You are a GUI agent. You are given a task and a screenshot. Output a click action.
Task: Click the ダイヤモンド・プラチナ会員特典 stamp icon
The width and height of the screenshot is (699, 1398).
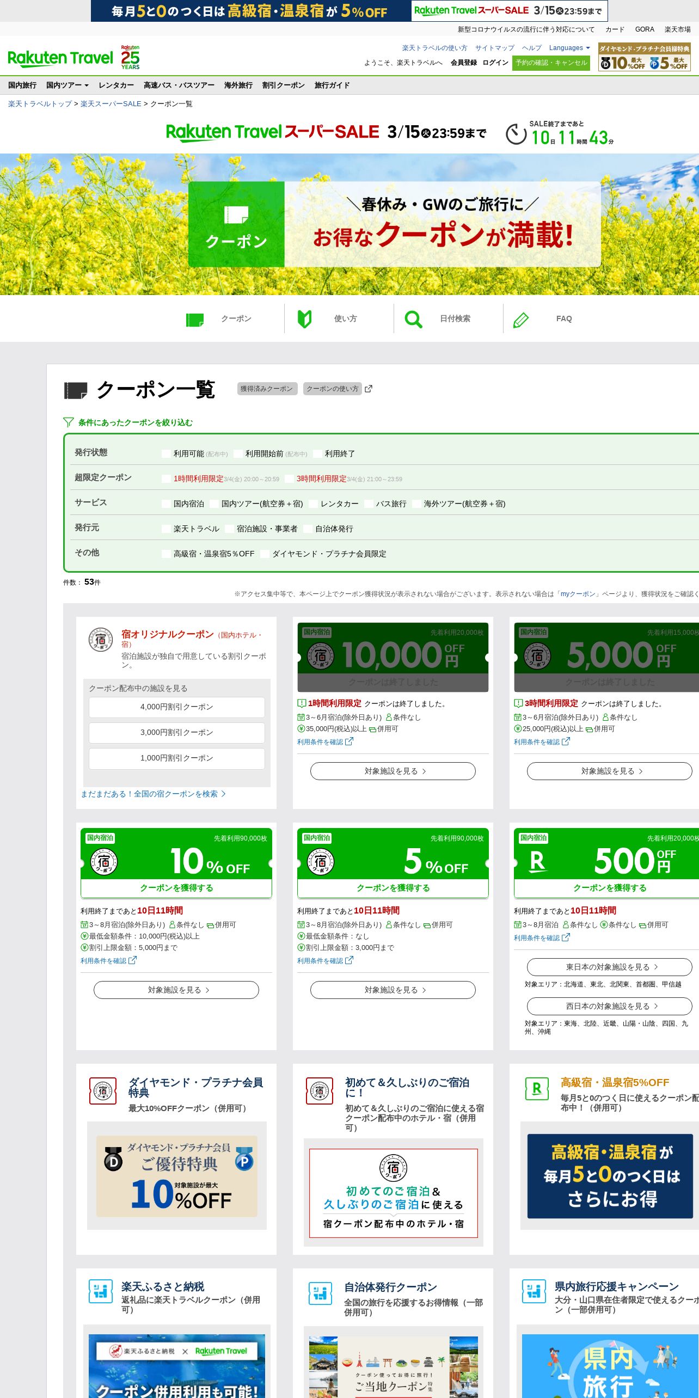pyautogui.click(x=103, y=1091)
